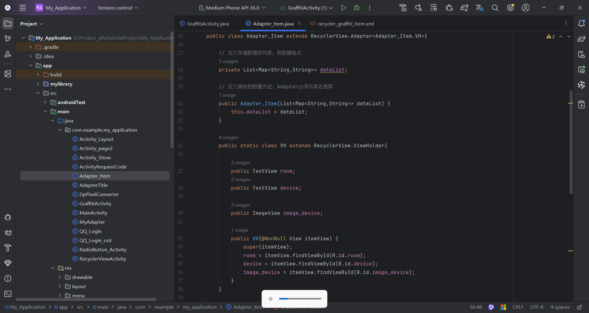Screen dimensions: 589x313
Task: Switch to GraffitiActivity.java tab
Action: click(x=204, y=24)
